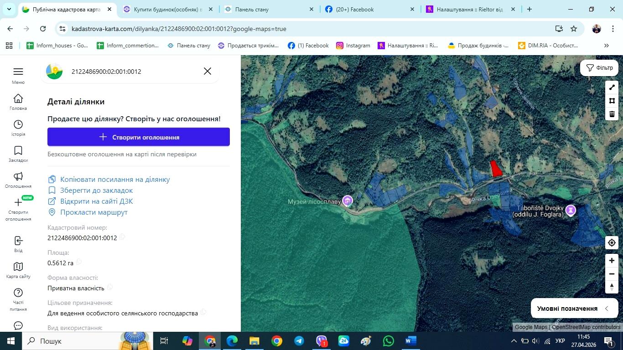
Task: Open the Chrome apps grid
Action: 9,46
